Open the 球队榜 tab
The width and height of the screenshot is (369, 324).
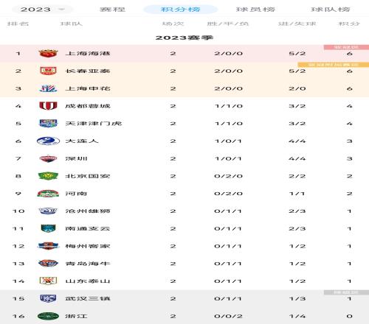[x=331, y=10]
